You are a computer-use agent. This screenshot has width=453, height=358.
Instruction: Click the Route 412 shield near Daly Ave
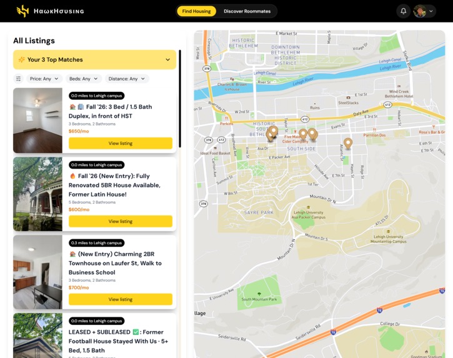(387, 104)
